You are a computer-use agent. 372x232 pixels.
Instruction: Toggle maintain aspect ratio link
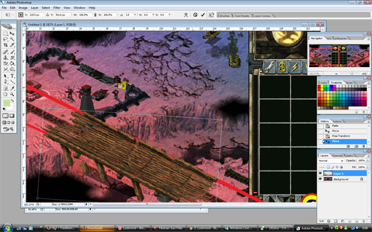pyautogui.click(x=95, y=15)
